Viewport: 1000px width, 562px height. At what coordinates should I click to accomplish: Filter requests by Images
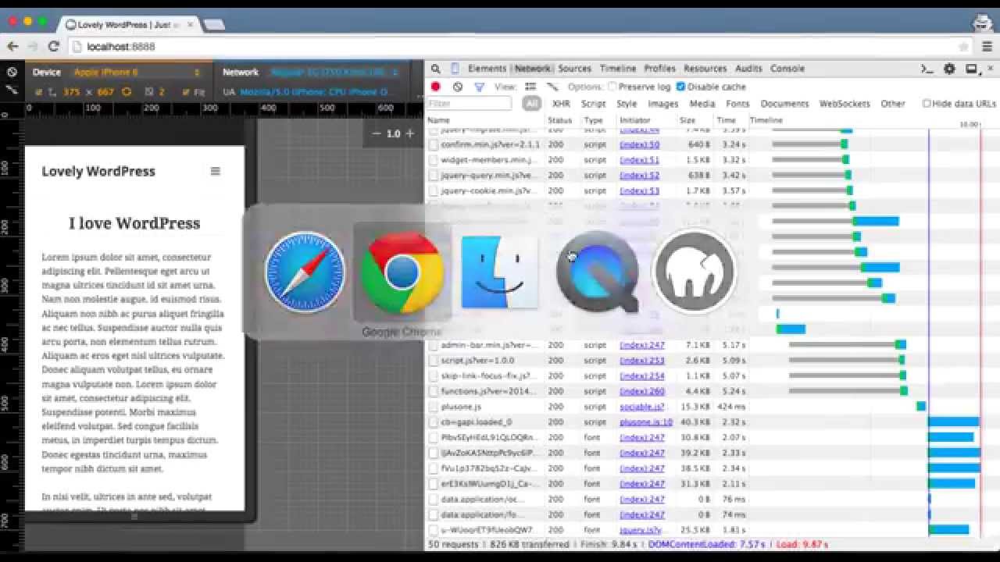(662, 104)
